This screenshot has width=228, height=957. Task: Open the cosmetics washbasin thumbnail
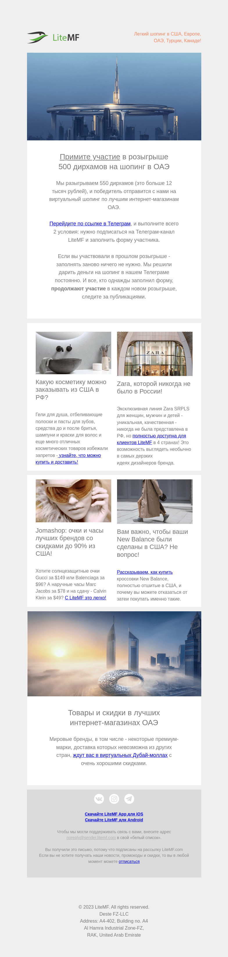(73, 353)
